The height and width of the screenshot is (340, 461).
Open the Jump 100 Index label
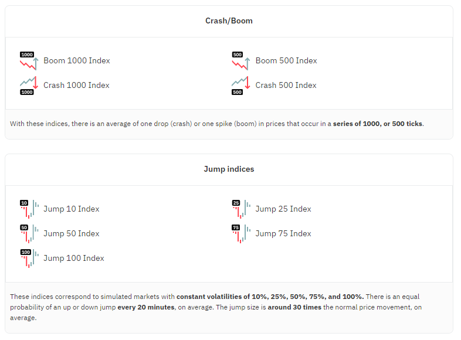(74, 259)
